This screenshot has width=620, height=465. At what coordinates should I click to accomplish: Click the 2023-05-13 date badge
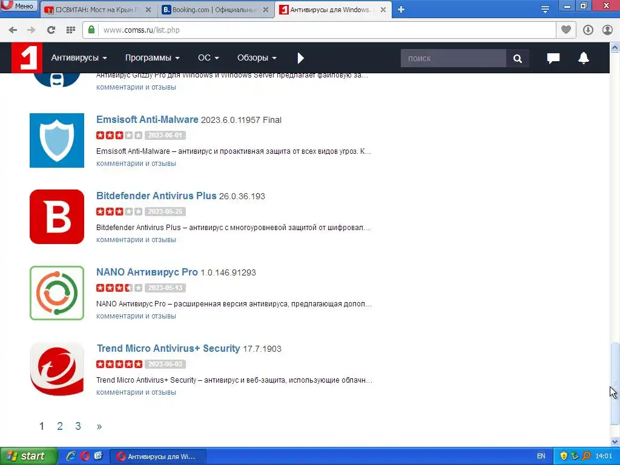[x=165, y=288]
